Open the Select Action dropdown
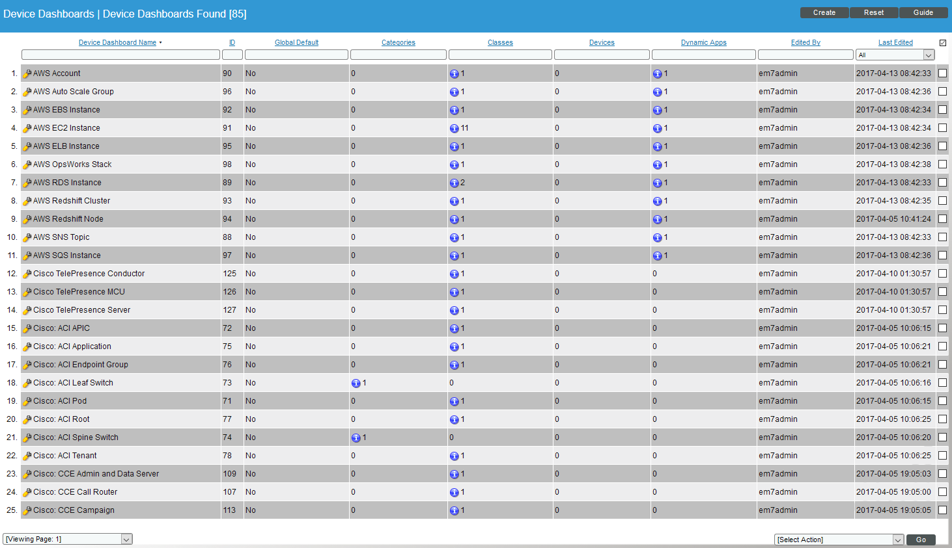Screen dimensions: 952x548 click(838, 539)
